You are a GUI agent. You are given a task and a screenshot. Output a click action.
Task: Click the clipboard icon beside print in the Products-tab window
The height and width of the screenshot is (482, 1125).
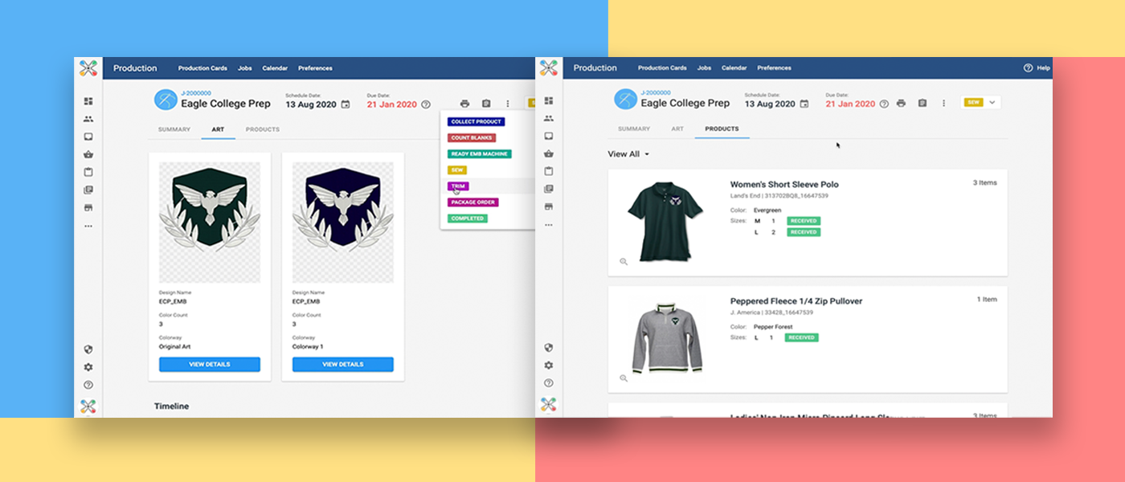[x=922, y=103]
